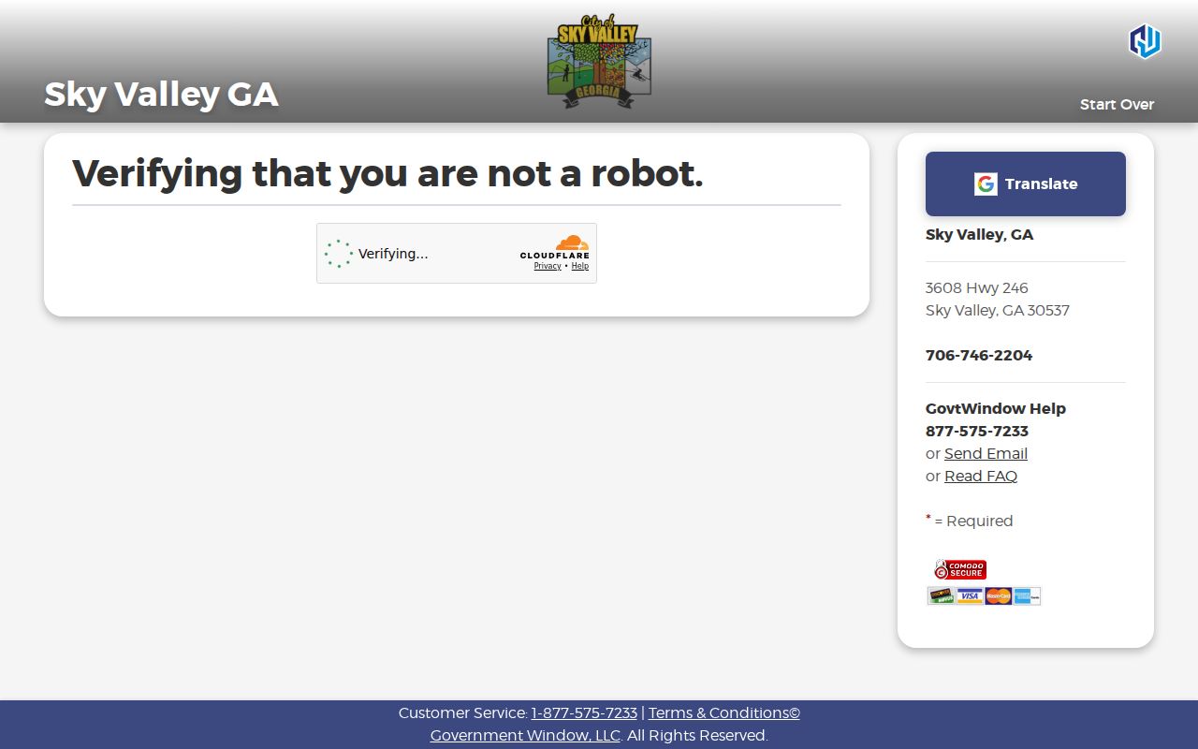Open Cloudflare Privacy link

click(x=548, y=266)
